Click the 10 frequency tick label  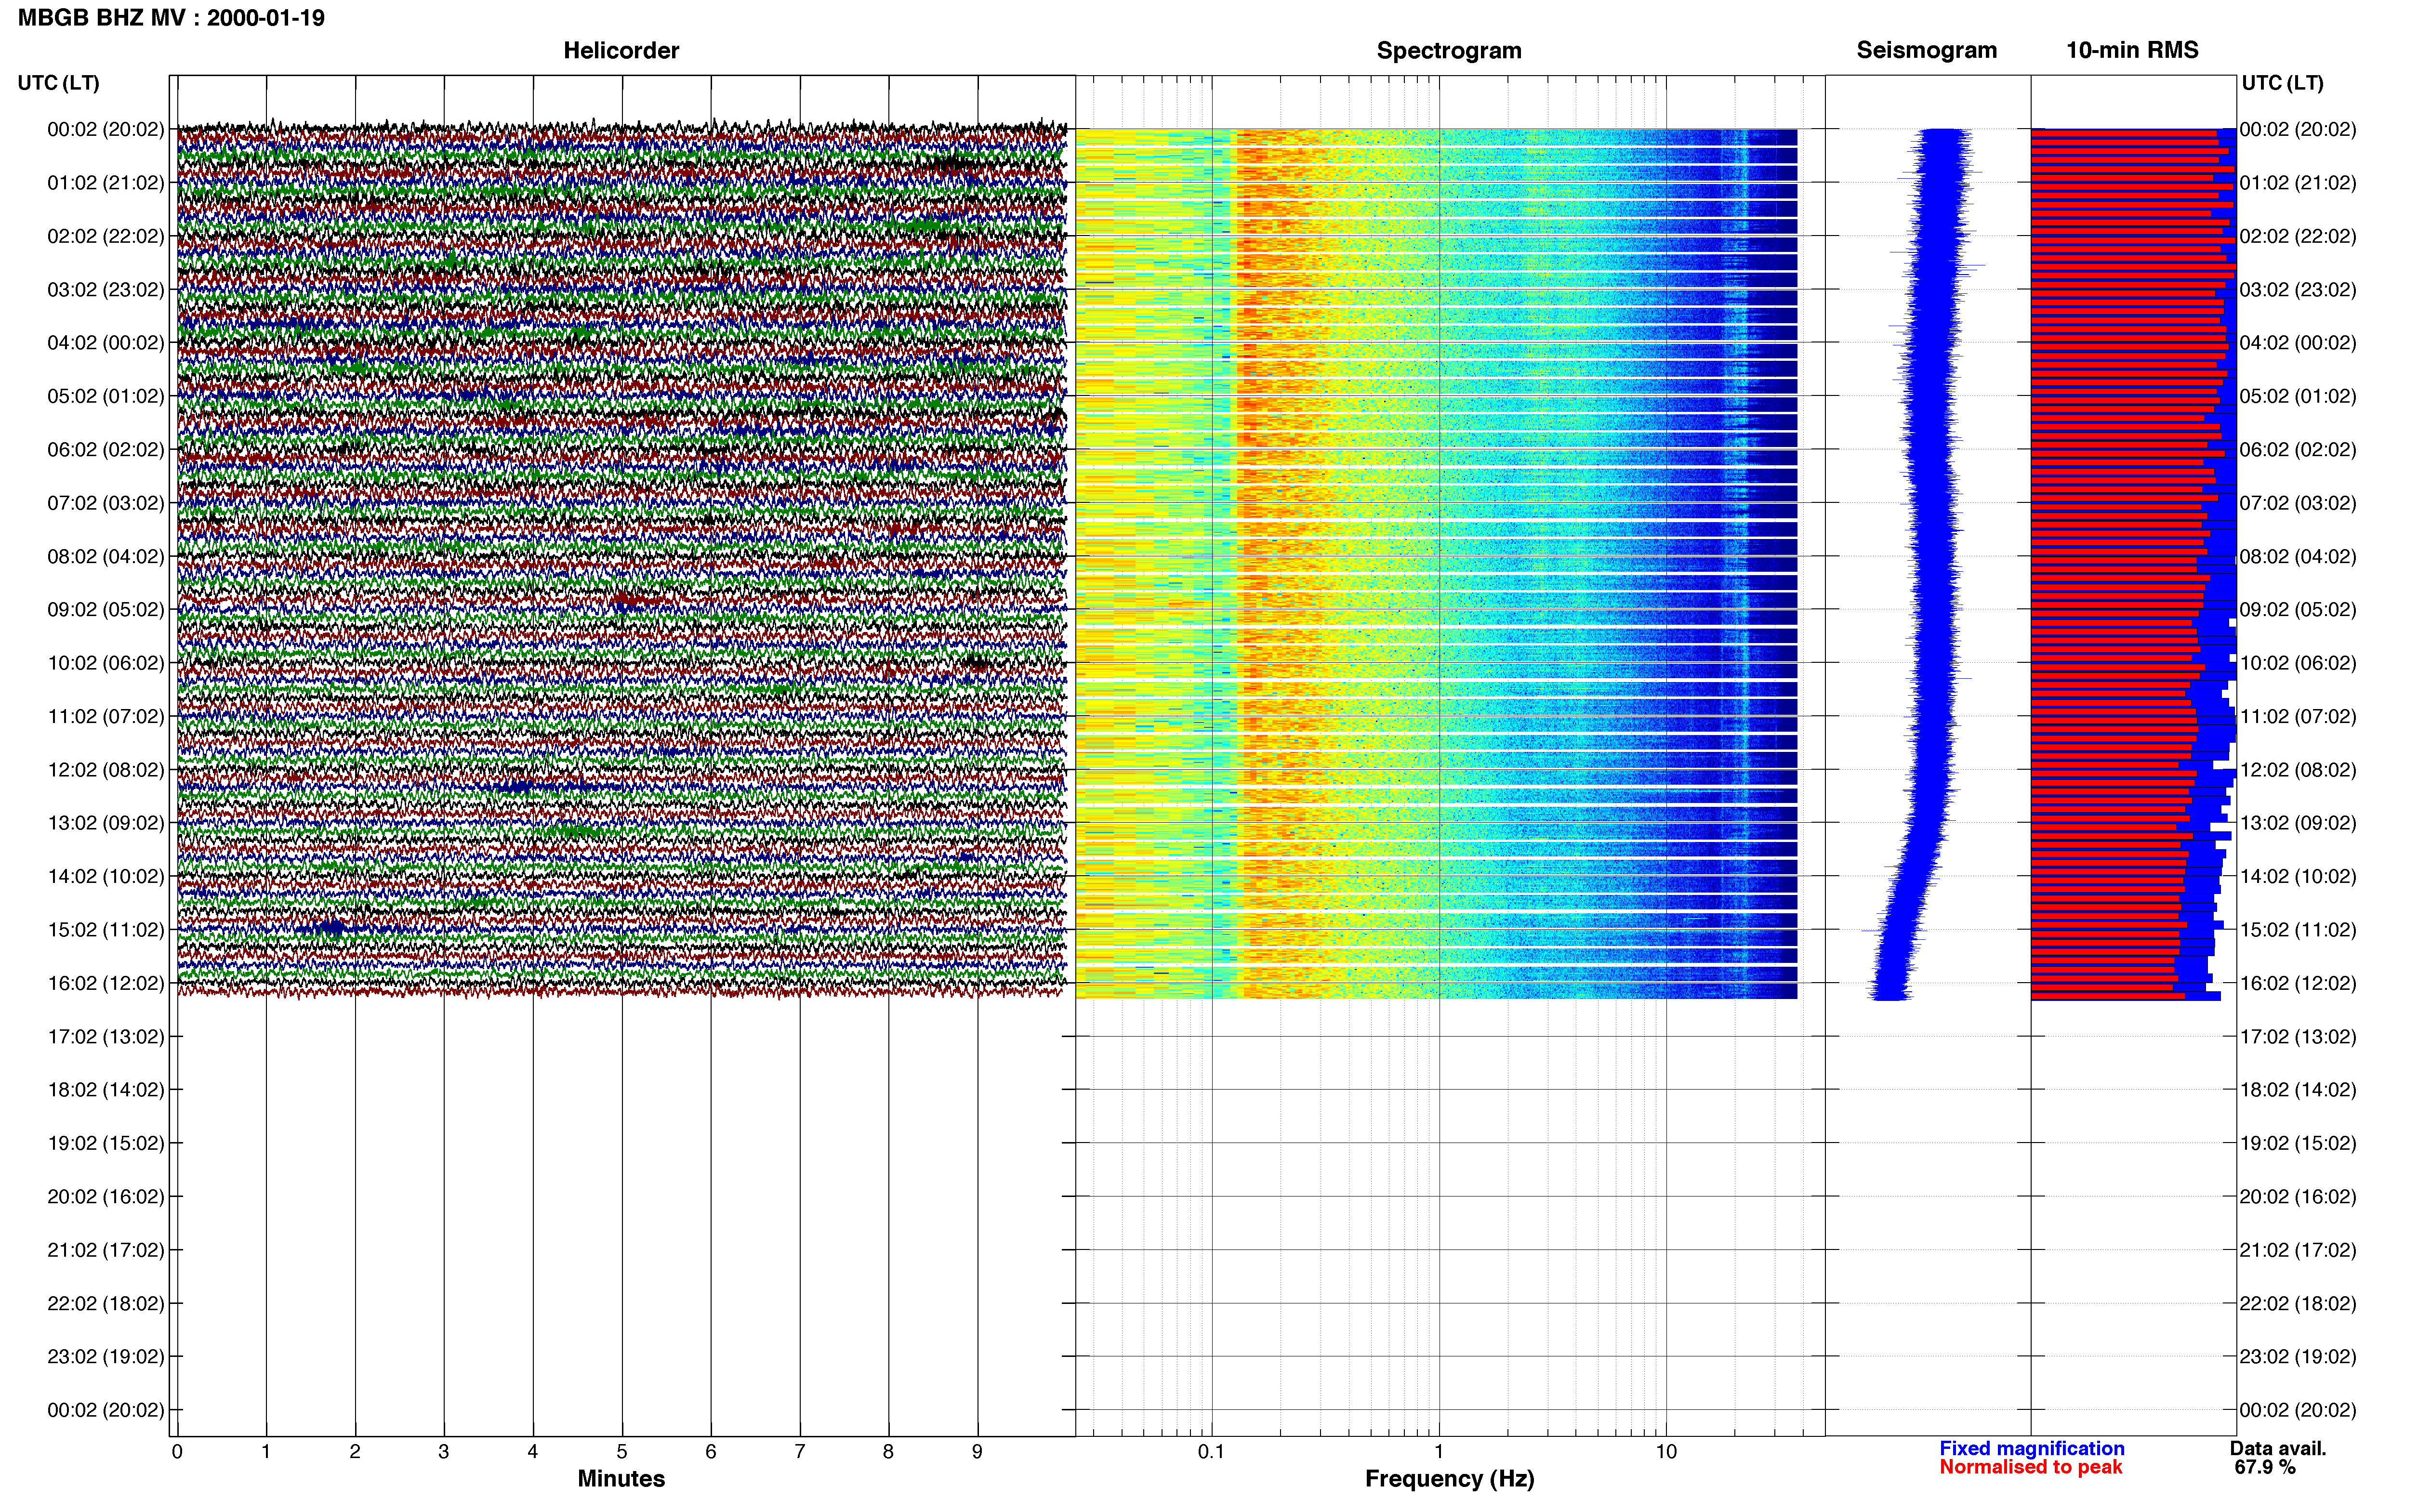1666,1451
